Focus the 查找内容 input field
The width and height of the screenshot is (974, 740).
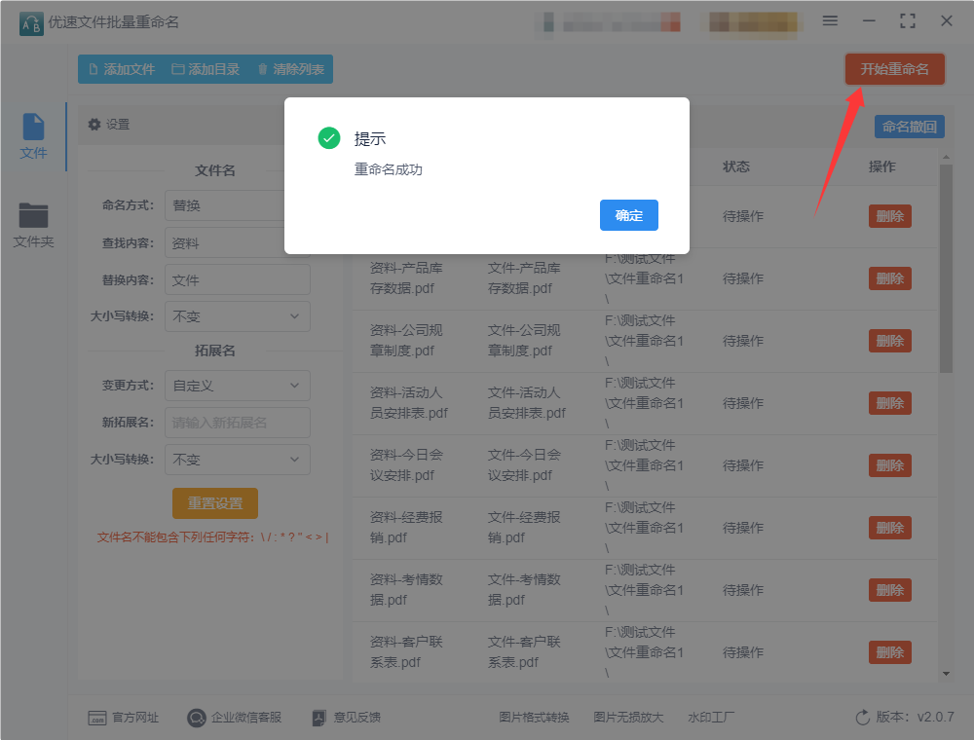coord(238,242)
